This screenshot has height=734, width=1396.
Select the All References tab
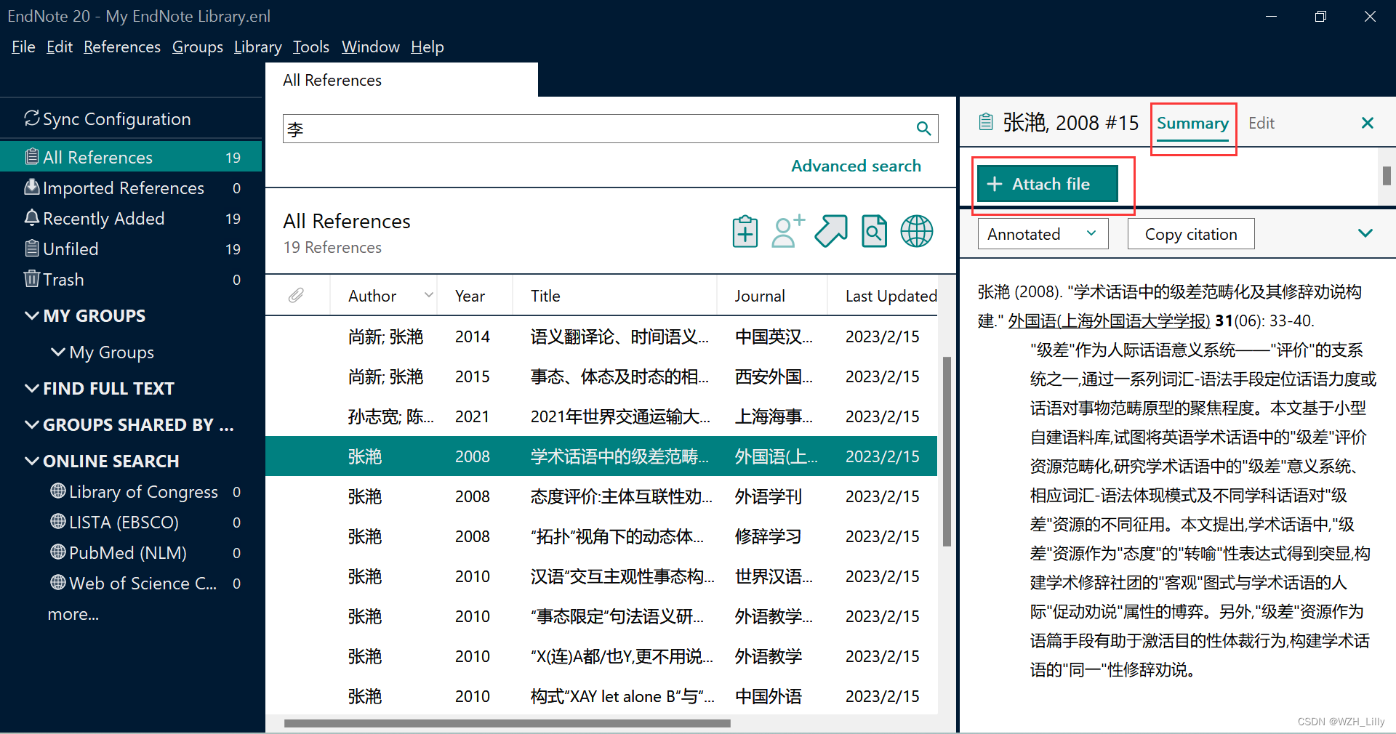[x=401, y=80]
